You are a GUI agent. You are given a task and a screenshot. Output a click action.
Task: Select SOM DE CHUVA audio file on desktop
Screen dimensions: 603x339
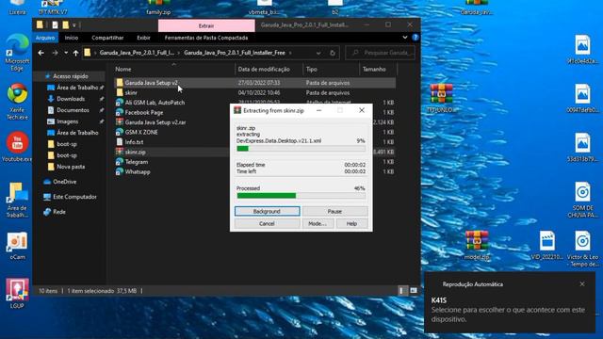click(582, 200)
